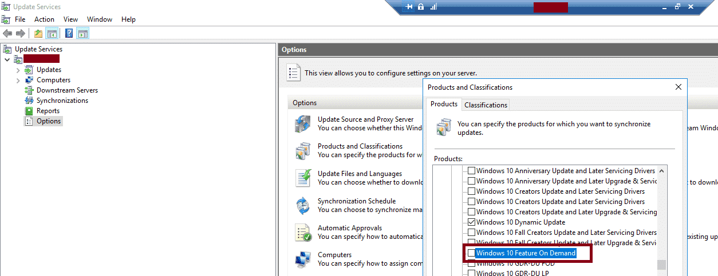
Task: Click the Update Source and Proxy Server icon
Action: click(303, 124)
